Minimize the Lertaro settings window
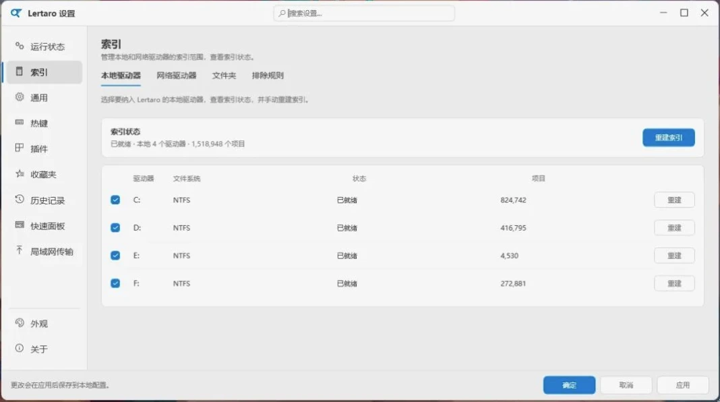Viewport: 720px width, 402px height. 663,13
